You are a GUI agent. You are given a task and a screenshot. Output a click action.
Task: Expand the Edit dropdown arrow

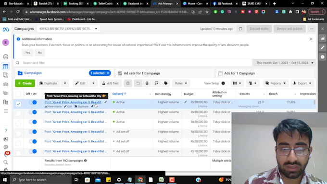(93, 83)
